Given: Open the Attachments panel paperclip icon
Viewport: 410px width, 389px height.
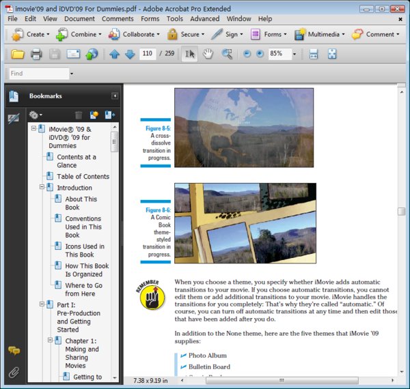Looking at the screenshot, I should (14, 372).
